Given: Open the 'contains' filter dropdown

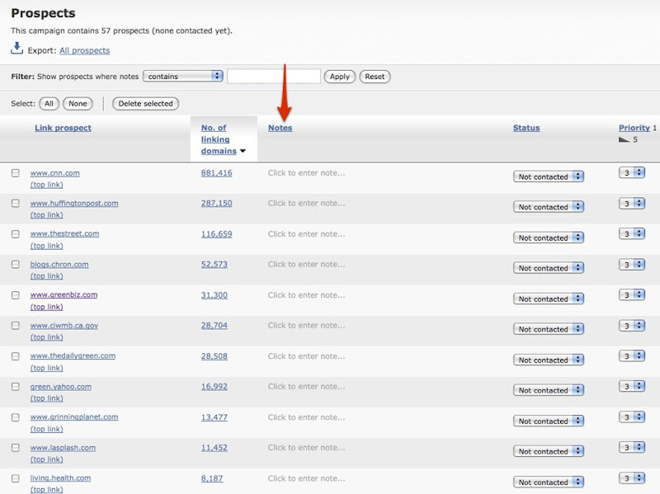Looking at the screenshot, I should click(x=183, y=76).
